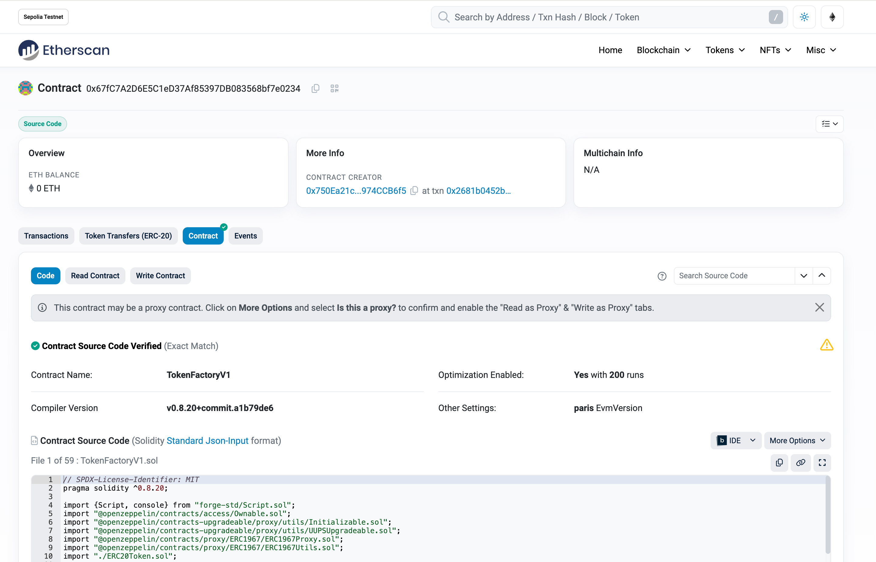This screenshot has height=562, width=876.
Task: Toggle the light/dark theme sun icon
Action: tap(804, 17)
